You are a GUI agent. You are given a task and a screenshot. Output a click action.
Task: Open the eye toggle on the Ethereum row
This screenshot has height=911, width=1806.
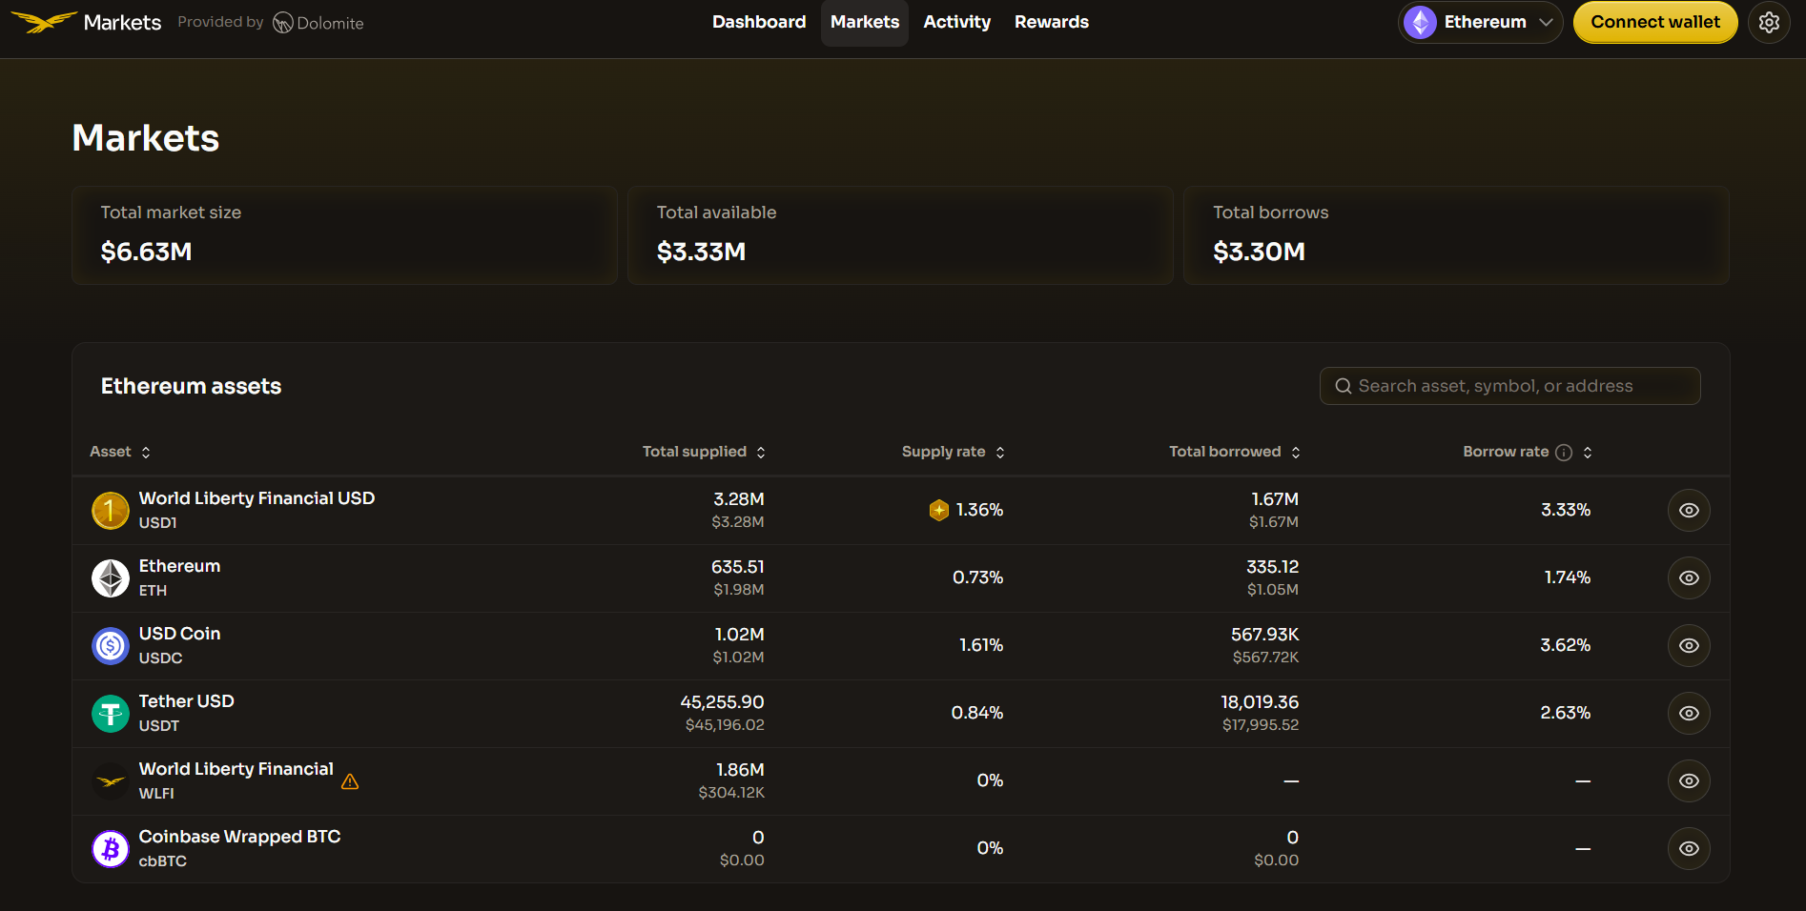[1689, 577]
